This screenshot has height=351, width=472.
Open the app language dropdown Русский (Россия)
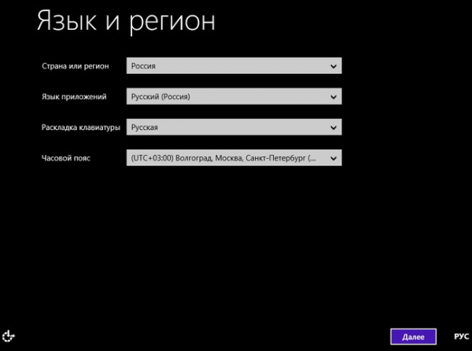click(x=234, y=96)
